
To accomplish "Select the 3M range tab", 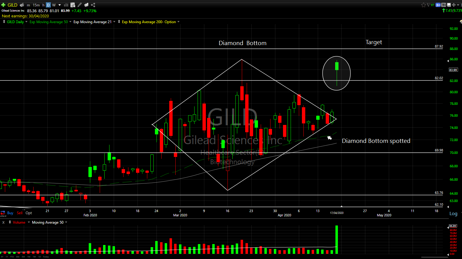I will point(23,257).
